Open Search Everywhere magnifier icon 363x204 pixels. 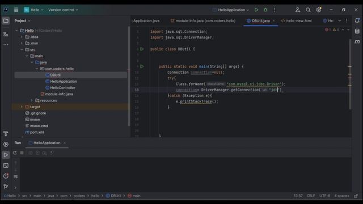308,10
